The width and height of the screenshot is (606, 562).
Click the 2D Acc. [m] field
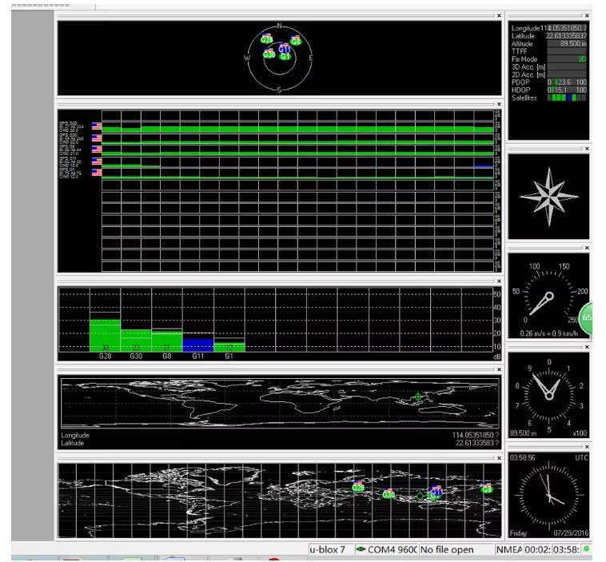coord(567,74)
